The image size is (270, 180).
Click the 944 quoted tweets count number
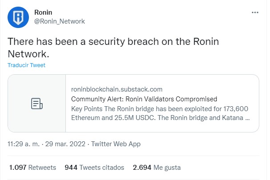click(x=71, y=167)
